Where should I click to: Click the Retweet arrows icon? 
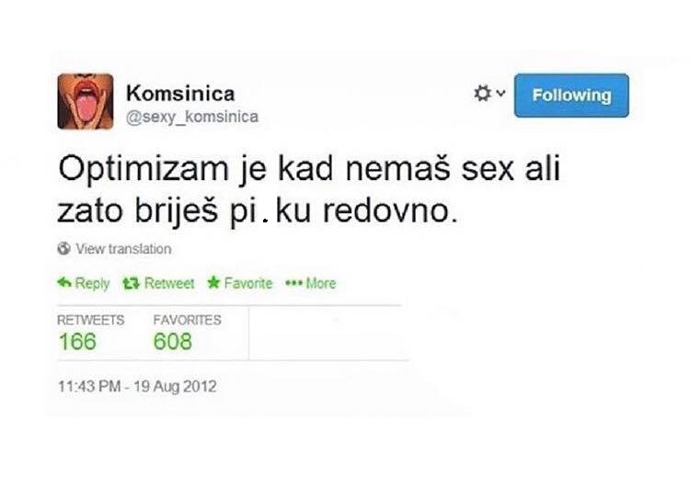click(x=131, y=283)
